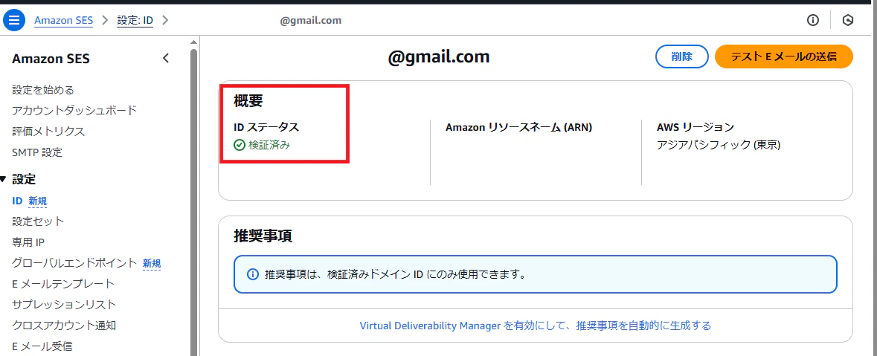Click the 検証済み status text
Image resolution: width=877 pixels, height=356 pixels.
pos(269,145)
